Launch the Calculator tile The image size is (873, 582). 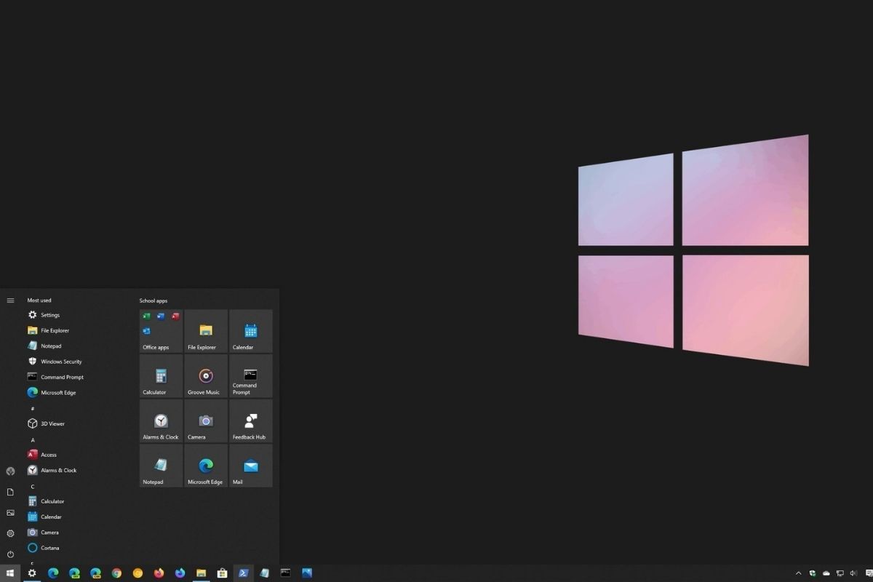click(x=161, y=376)
